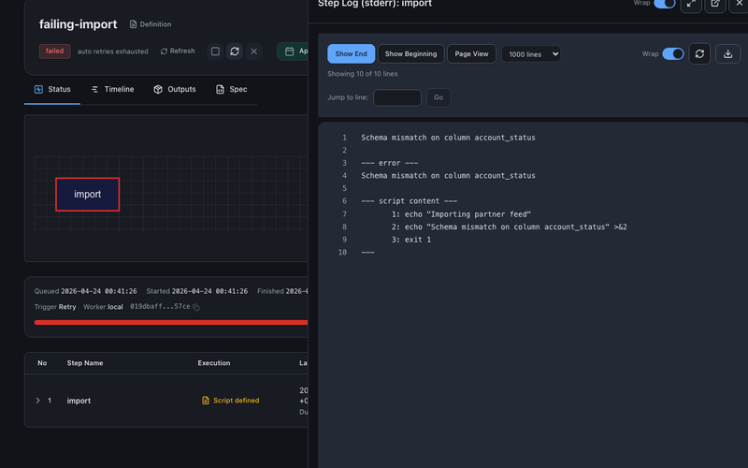Click the red progress bar

pyautogui.click(x=171, y=323)
